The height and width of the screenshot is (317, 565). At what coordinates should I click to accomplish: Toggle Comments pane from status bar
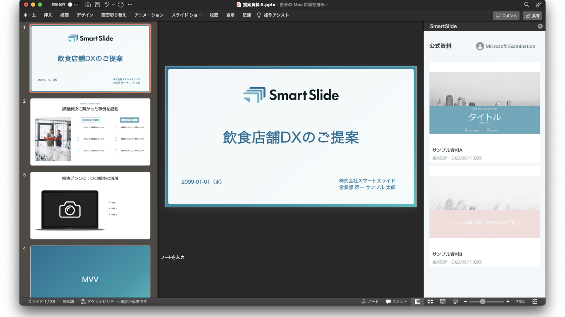point(397,302)
